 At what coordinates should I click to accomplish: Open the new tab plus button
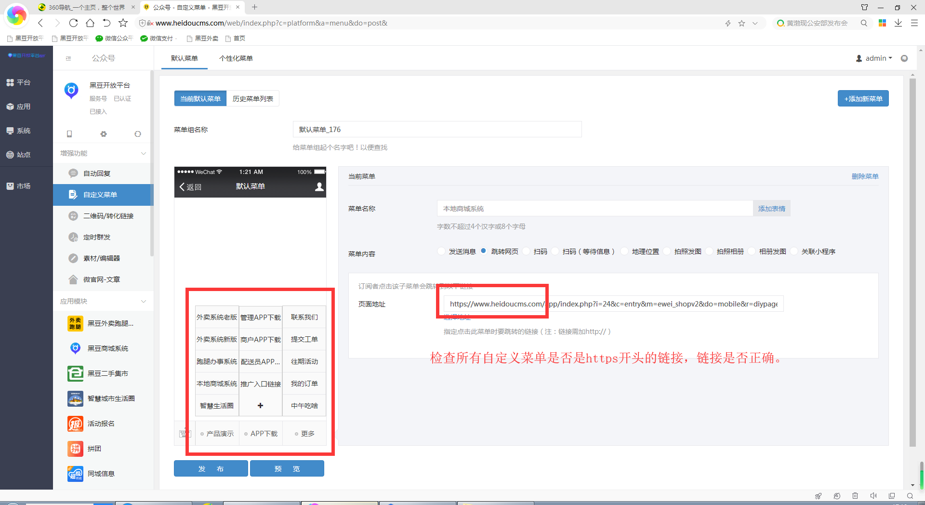[255, 7]
